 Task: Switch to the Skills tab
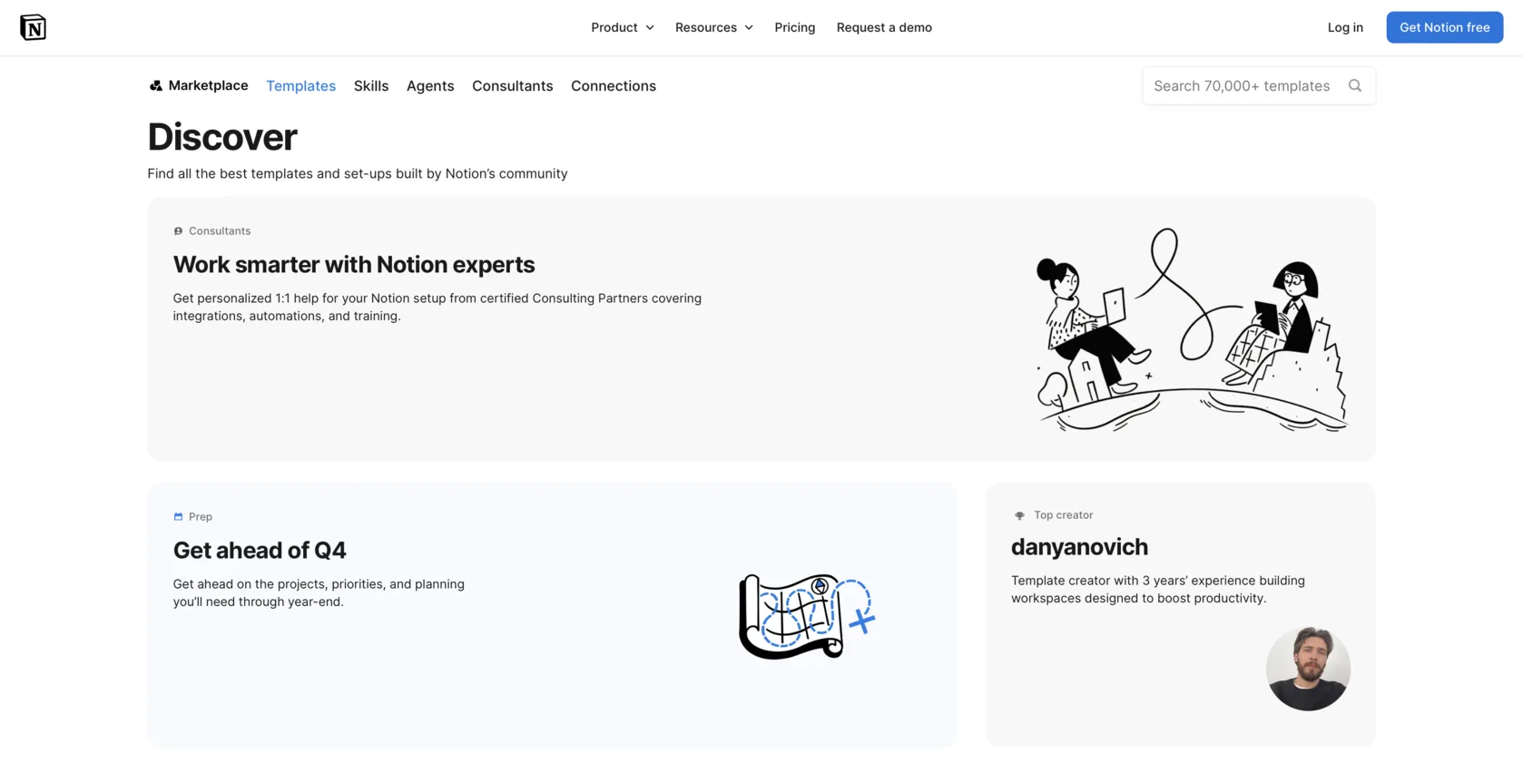coord(371,86)
